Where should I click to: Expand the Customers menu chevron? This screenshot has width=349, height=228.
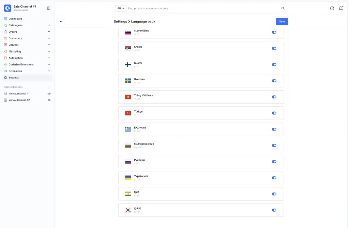(x=49, y=38)
